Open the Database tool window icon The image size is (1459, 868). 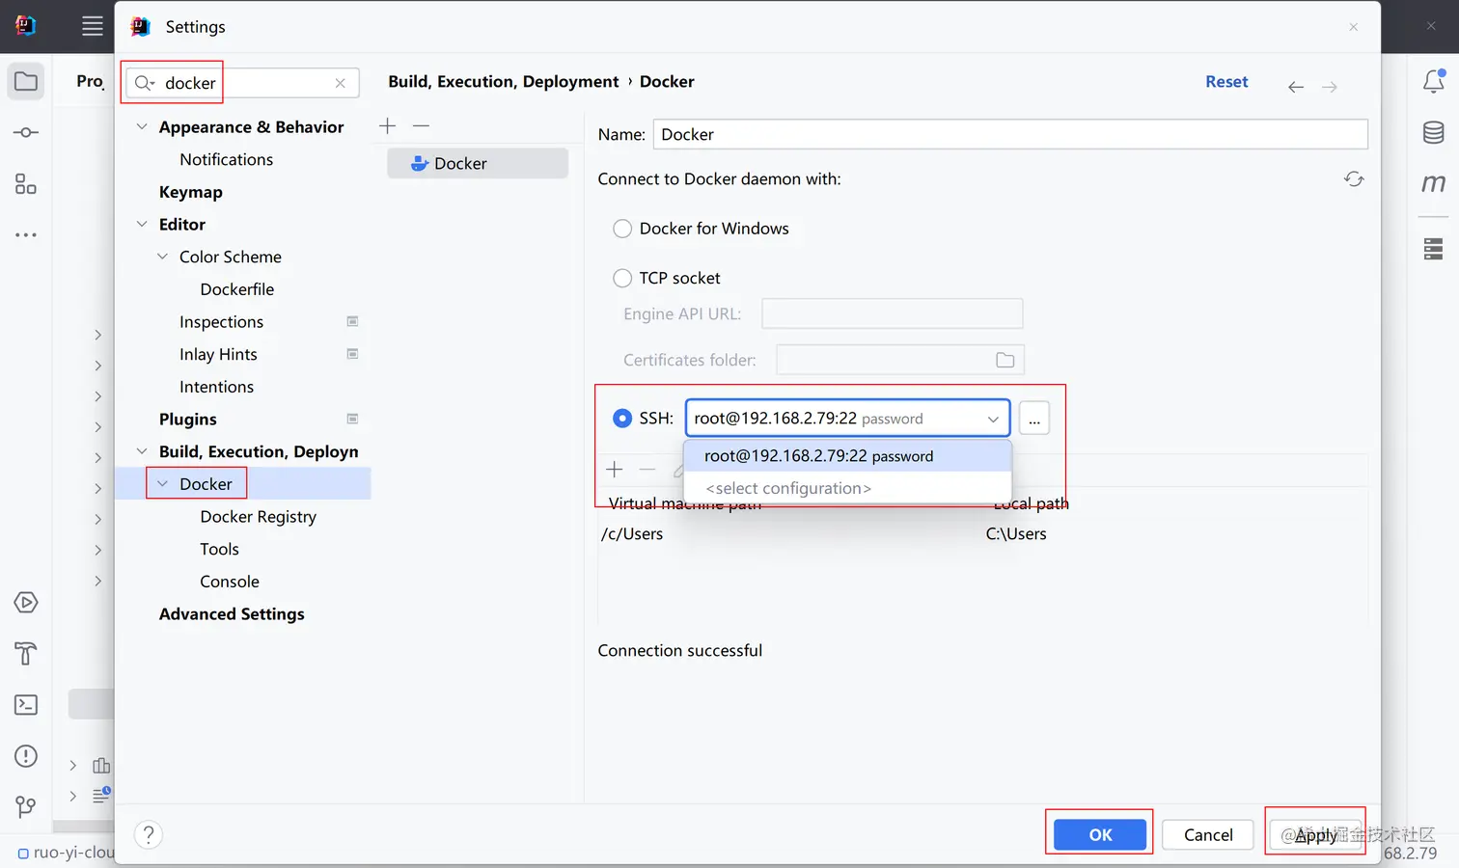pos(1434,132)
